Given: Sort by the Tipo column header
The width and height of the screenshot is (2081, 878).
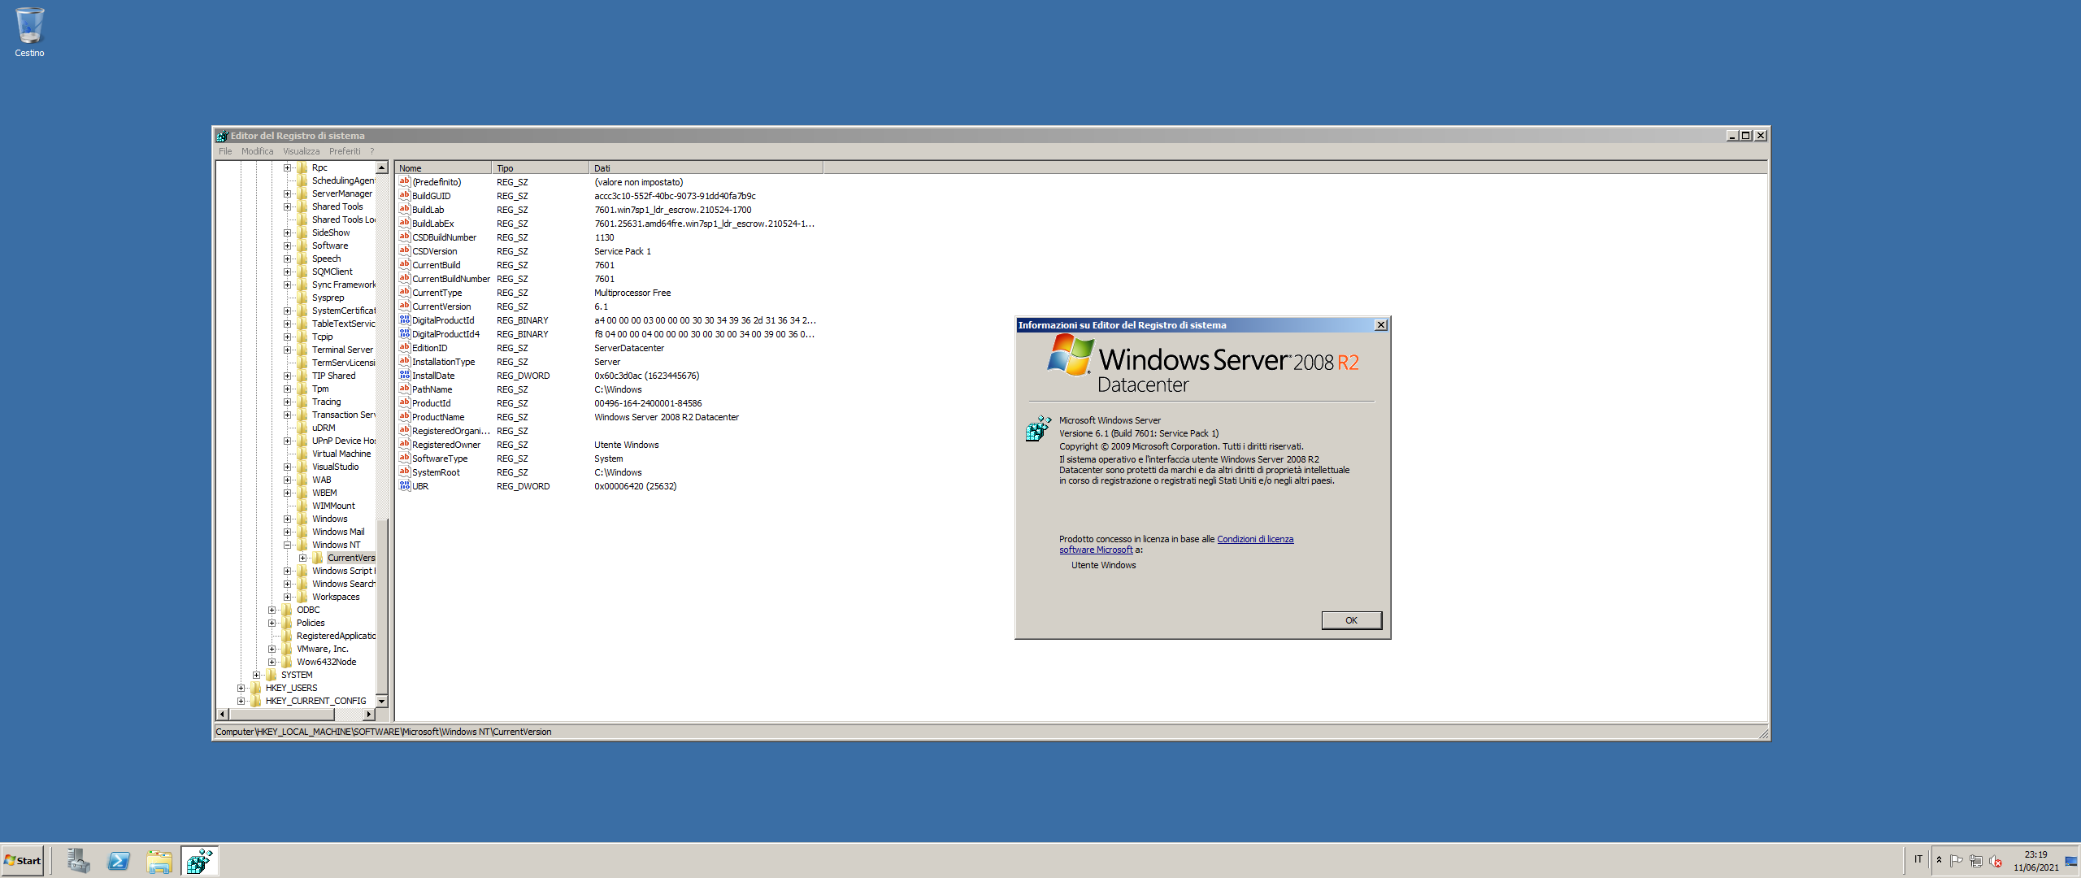Looking at the screenshot, I should click(541, 168).
